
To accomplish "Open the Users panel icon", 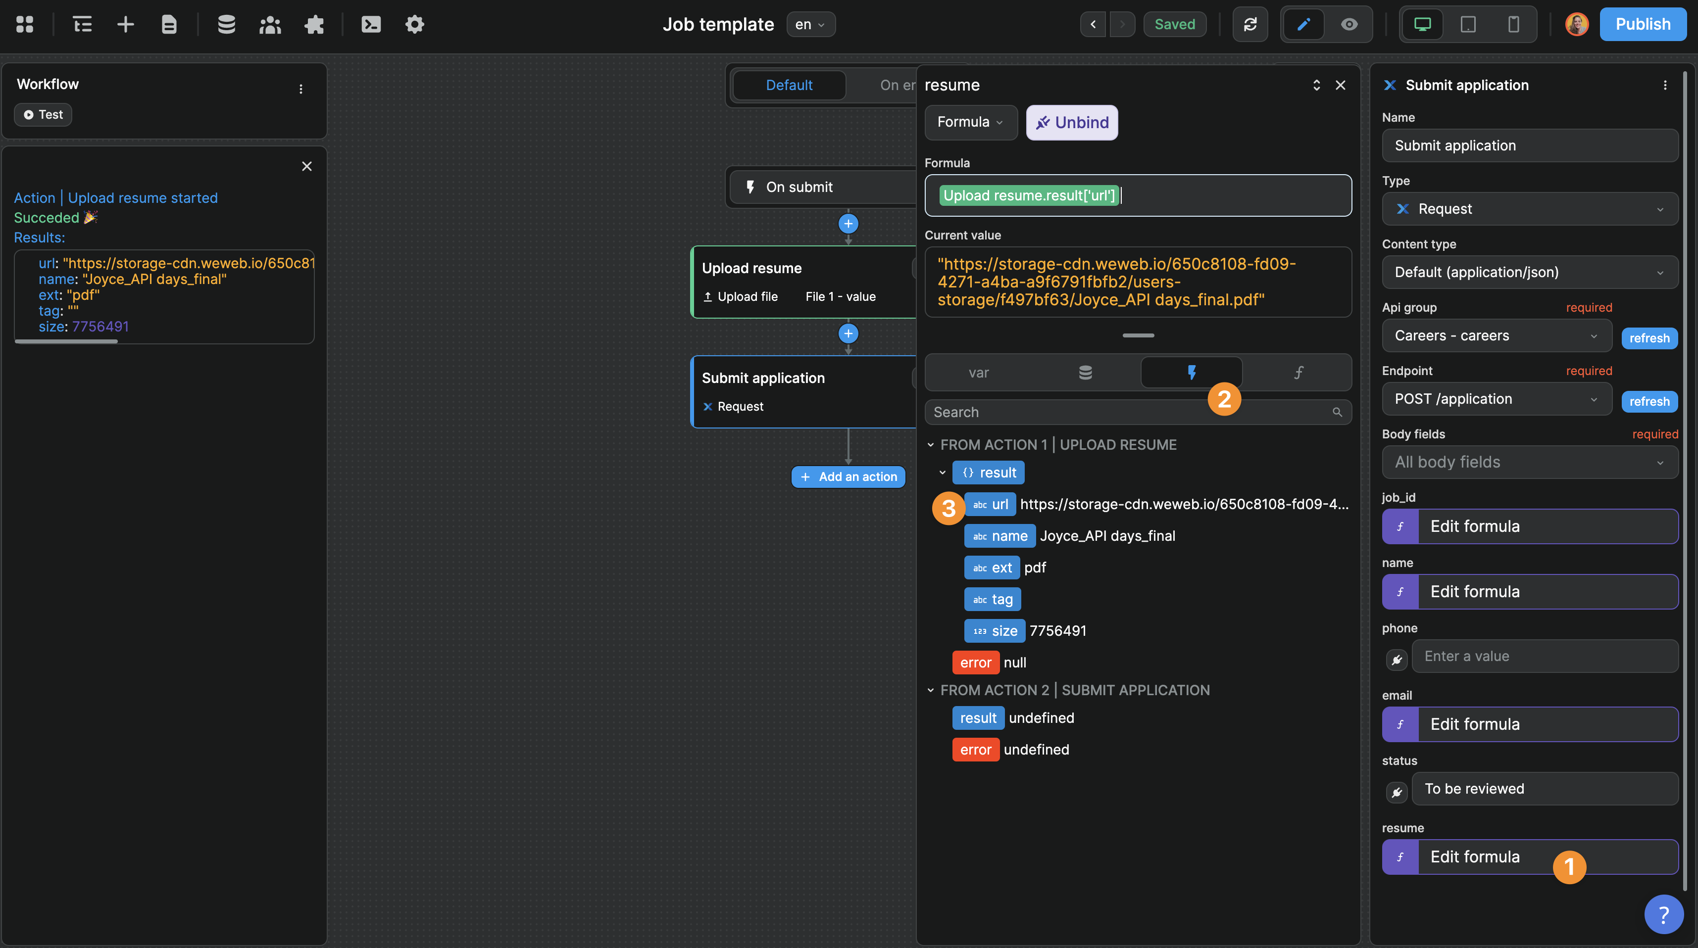I will tap(270, 24).
